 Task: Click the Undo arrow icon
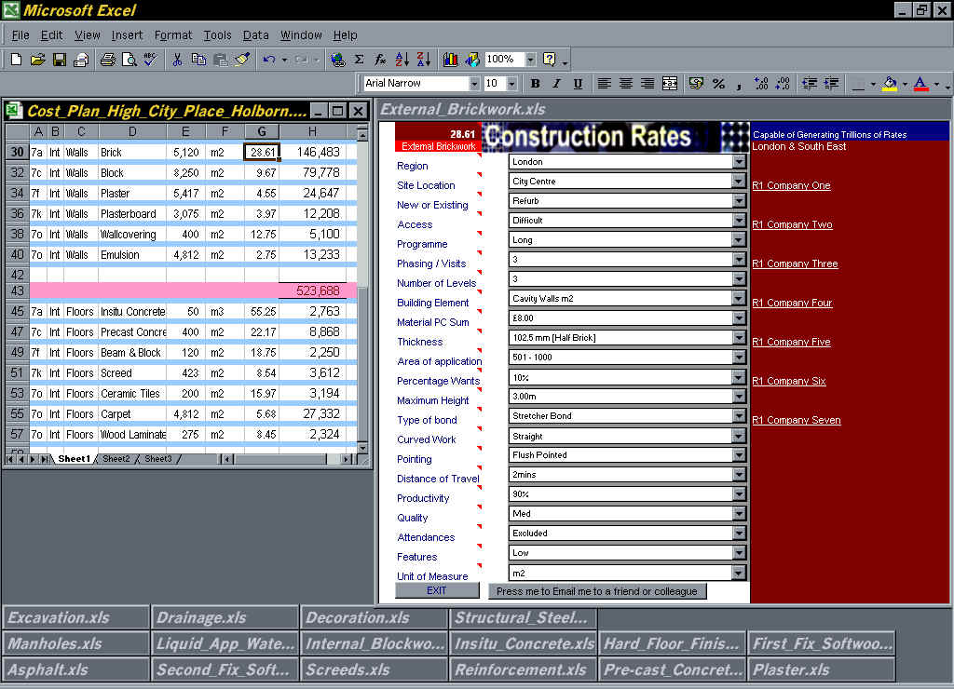(269, 60)
